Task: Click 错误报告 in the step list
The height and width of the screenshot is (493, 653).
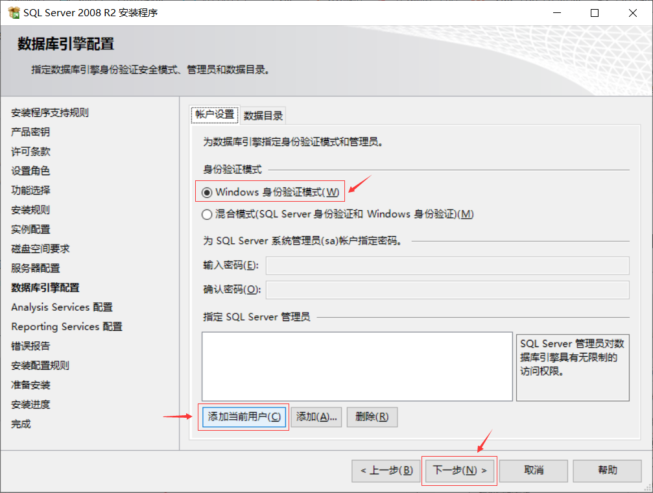Action: [30, 346]
